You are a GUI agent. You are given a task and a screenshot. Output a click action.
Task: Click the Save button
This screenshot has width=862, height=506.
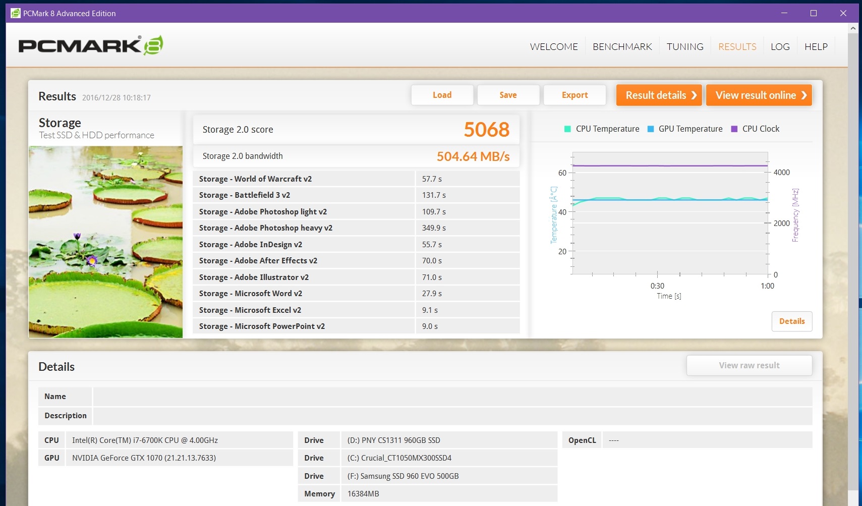pos(508,95)
